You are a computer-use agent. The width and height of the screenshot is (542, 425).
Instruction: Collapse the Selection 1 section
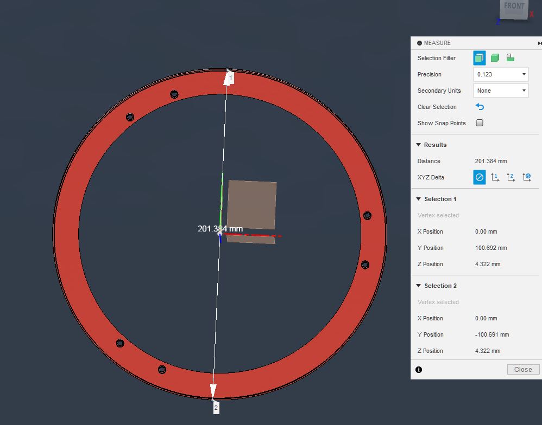click(x=419, y=199)
